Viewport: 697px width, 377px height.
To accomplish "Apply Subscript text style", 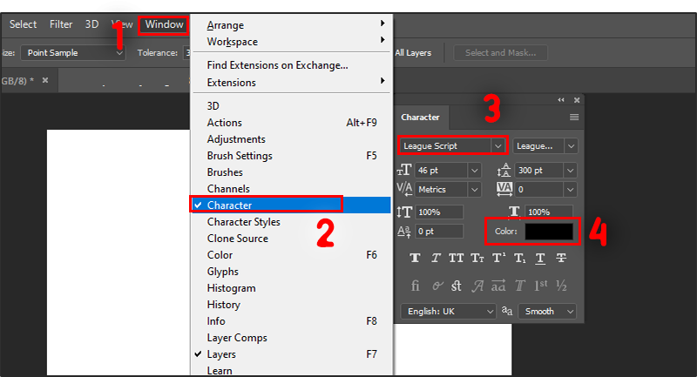I will click(519, 258).
